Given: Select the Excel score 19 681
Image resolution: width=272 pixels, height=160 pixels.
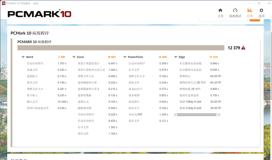Looking at the screenshot, I should [112, 57].
